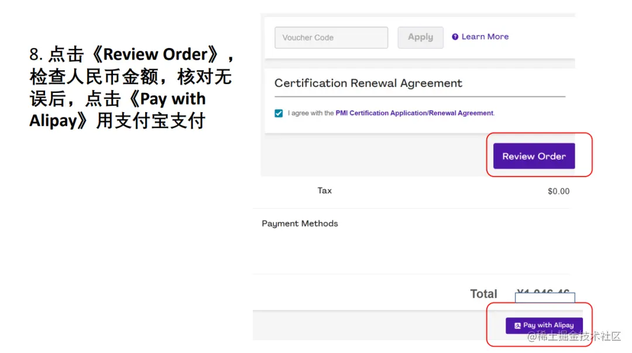The height and width of the screenshot is (353, 632).
Task: Select the Total label text
Action: (484, 294)
